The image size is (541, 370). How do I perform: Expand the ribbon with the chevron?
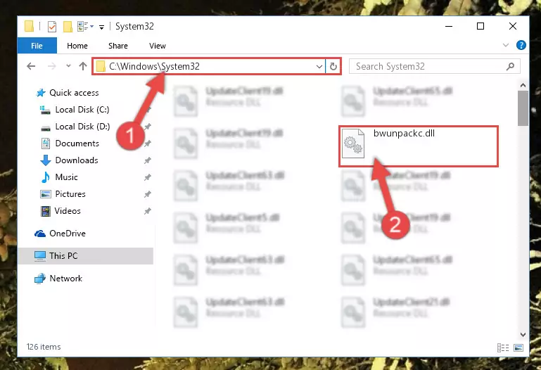point(505,45)
